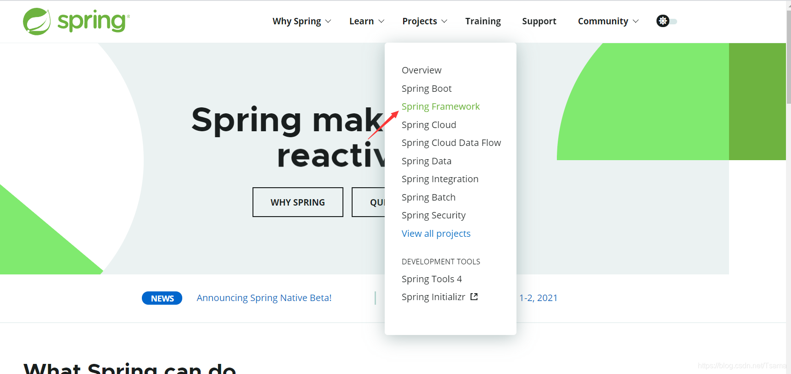Open the Community menu

pyautogui.click(x=603, y=21)
